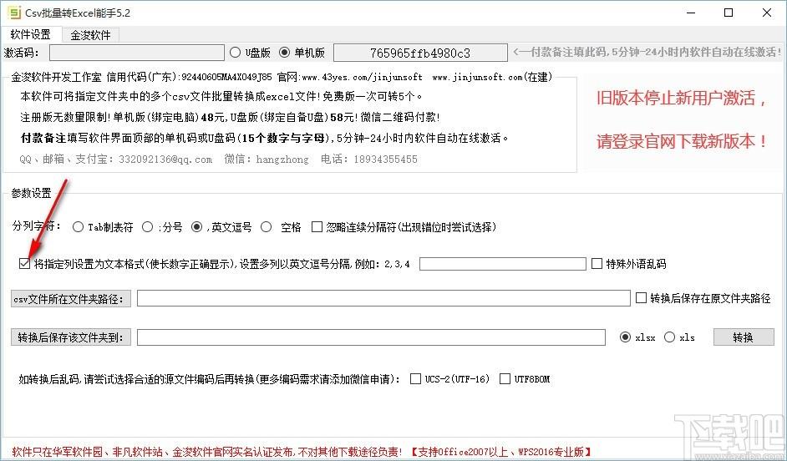The image size is (787, 461).
Task: Enable 特殊外语乱码 checkbox
Action: [x=597, y=264]
